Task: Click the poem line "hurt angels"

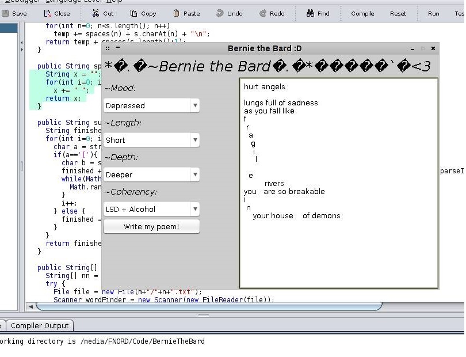Action: point(265,86)
